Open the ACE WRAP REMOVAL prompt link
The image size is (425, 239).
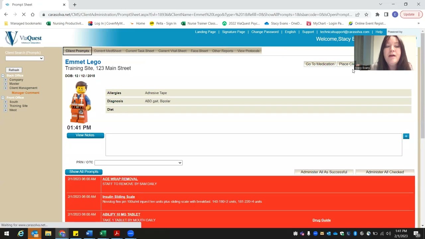(x=120, y=179)
